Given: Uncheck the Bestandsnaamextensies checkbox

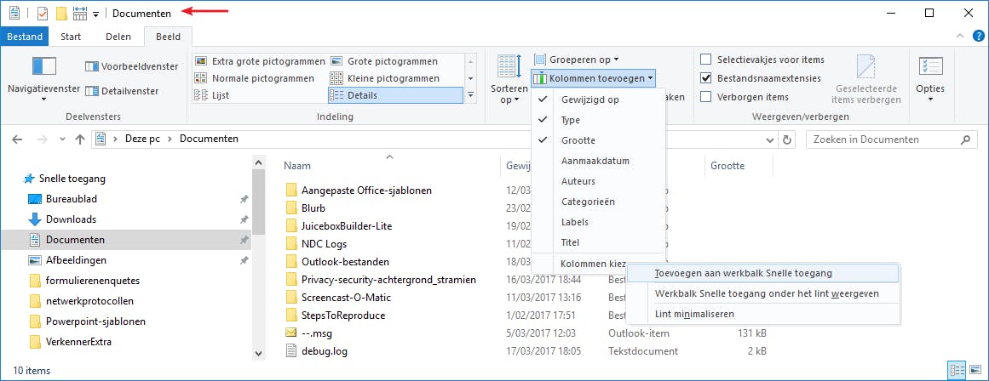Looking at the screenshot, I should pyautogui.click(x=705, y=78).
